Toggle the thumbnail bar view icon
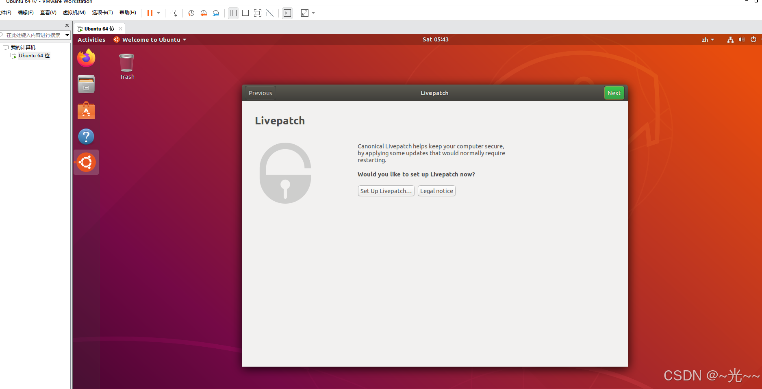This screenshot has height=389, width=762. click(x=245, y=13)
